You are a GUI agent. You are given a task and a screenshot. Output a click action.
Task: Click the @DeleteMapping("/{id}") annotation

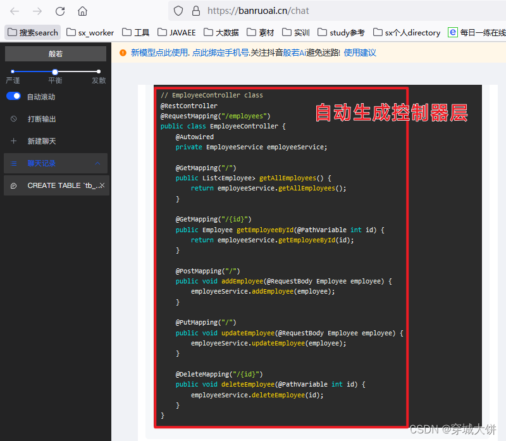coord(219,374)
